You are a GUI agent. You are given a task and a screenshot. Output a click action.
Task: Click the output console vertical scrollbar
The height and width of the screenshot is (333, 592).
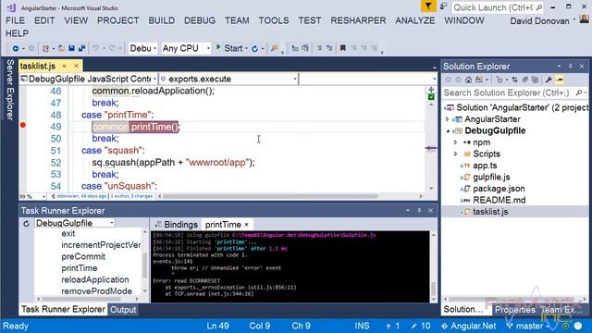(434, 290)
